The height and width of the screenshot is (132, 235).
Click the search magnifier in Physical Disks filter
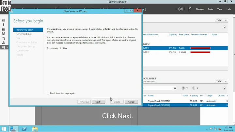click(x=175, y=88)
